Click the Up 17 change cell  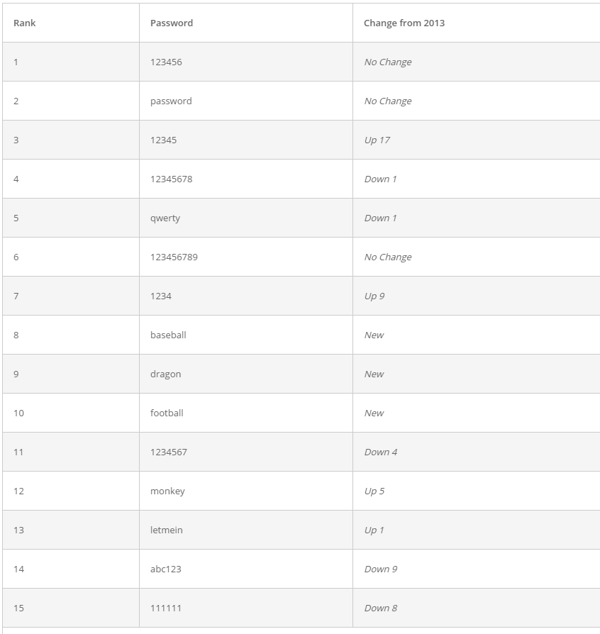pos(377,140)
